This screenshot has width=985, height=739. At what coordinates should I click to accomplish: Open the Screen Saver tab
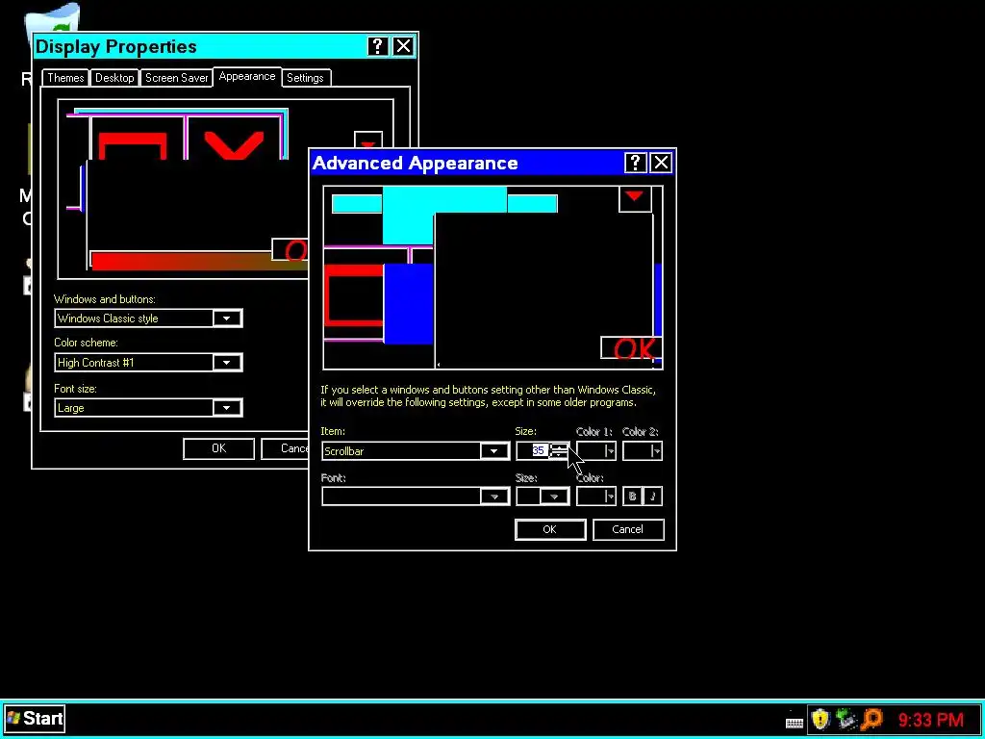coord(177,78)
